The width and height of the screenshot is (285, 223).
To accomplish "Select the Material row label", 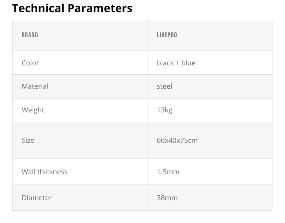I will (x=35, y=86).
